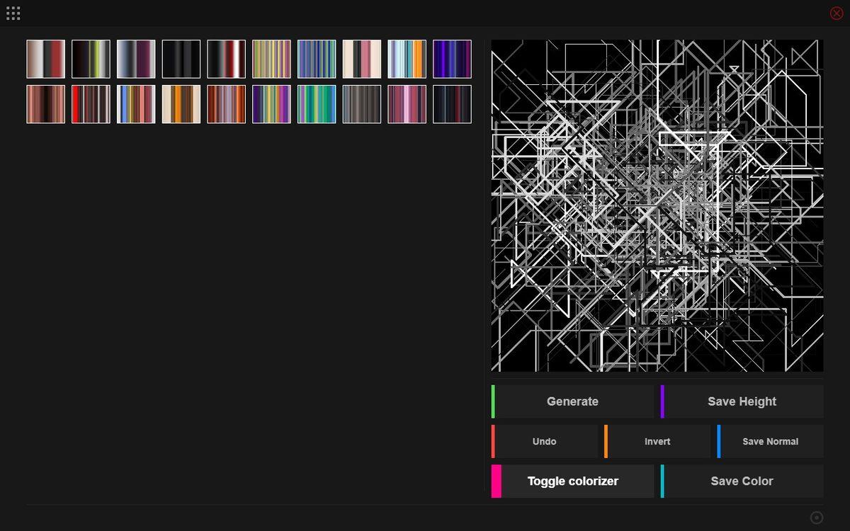This screenshot has height=531, width=850.
Task: Select the cream, orange and brown gradient
Action: pos(181,104)
